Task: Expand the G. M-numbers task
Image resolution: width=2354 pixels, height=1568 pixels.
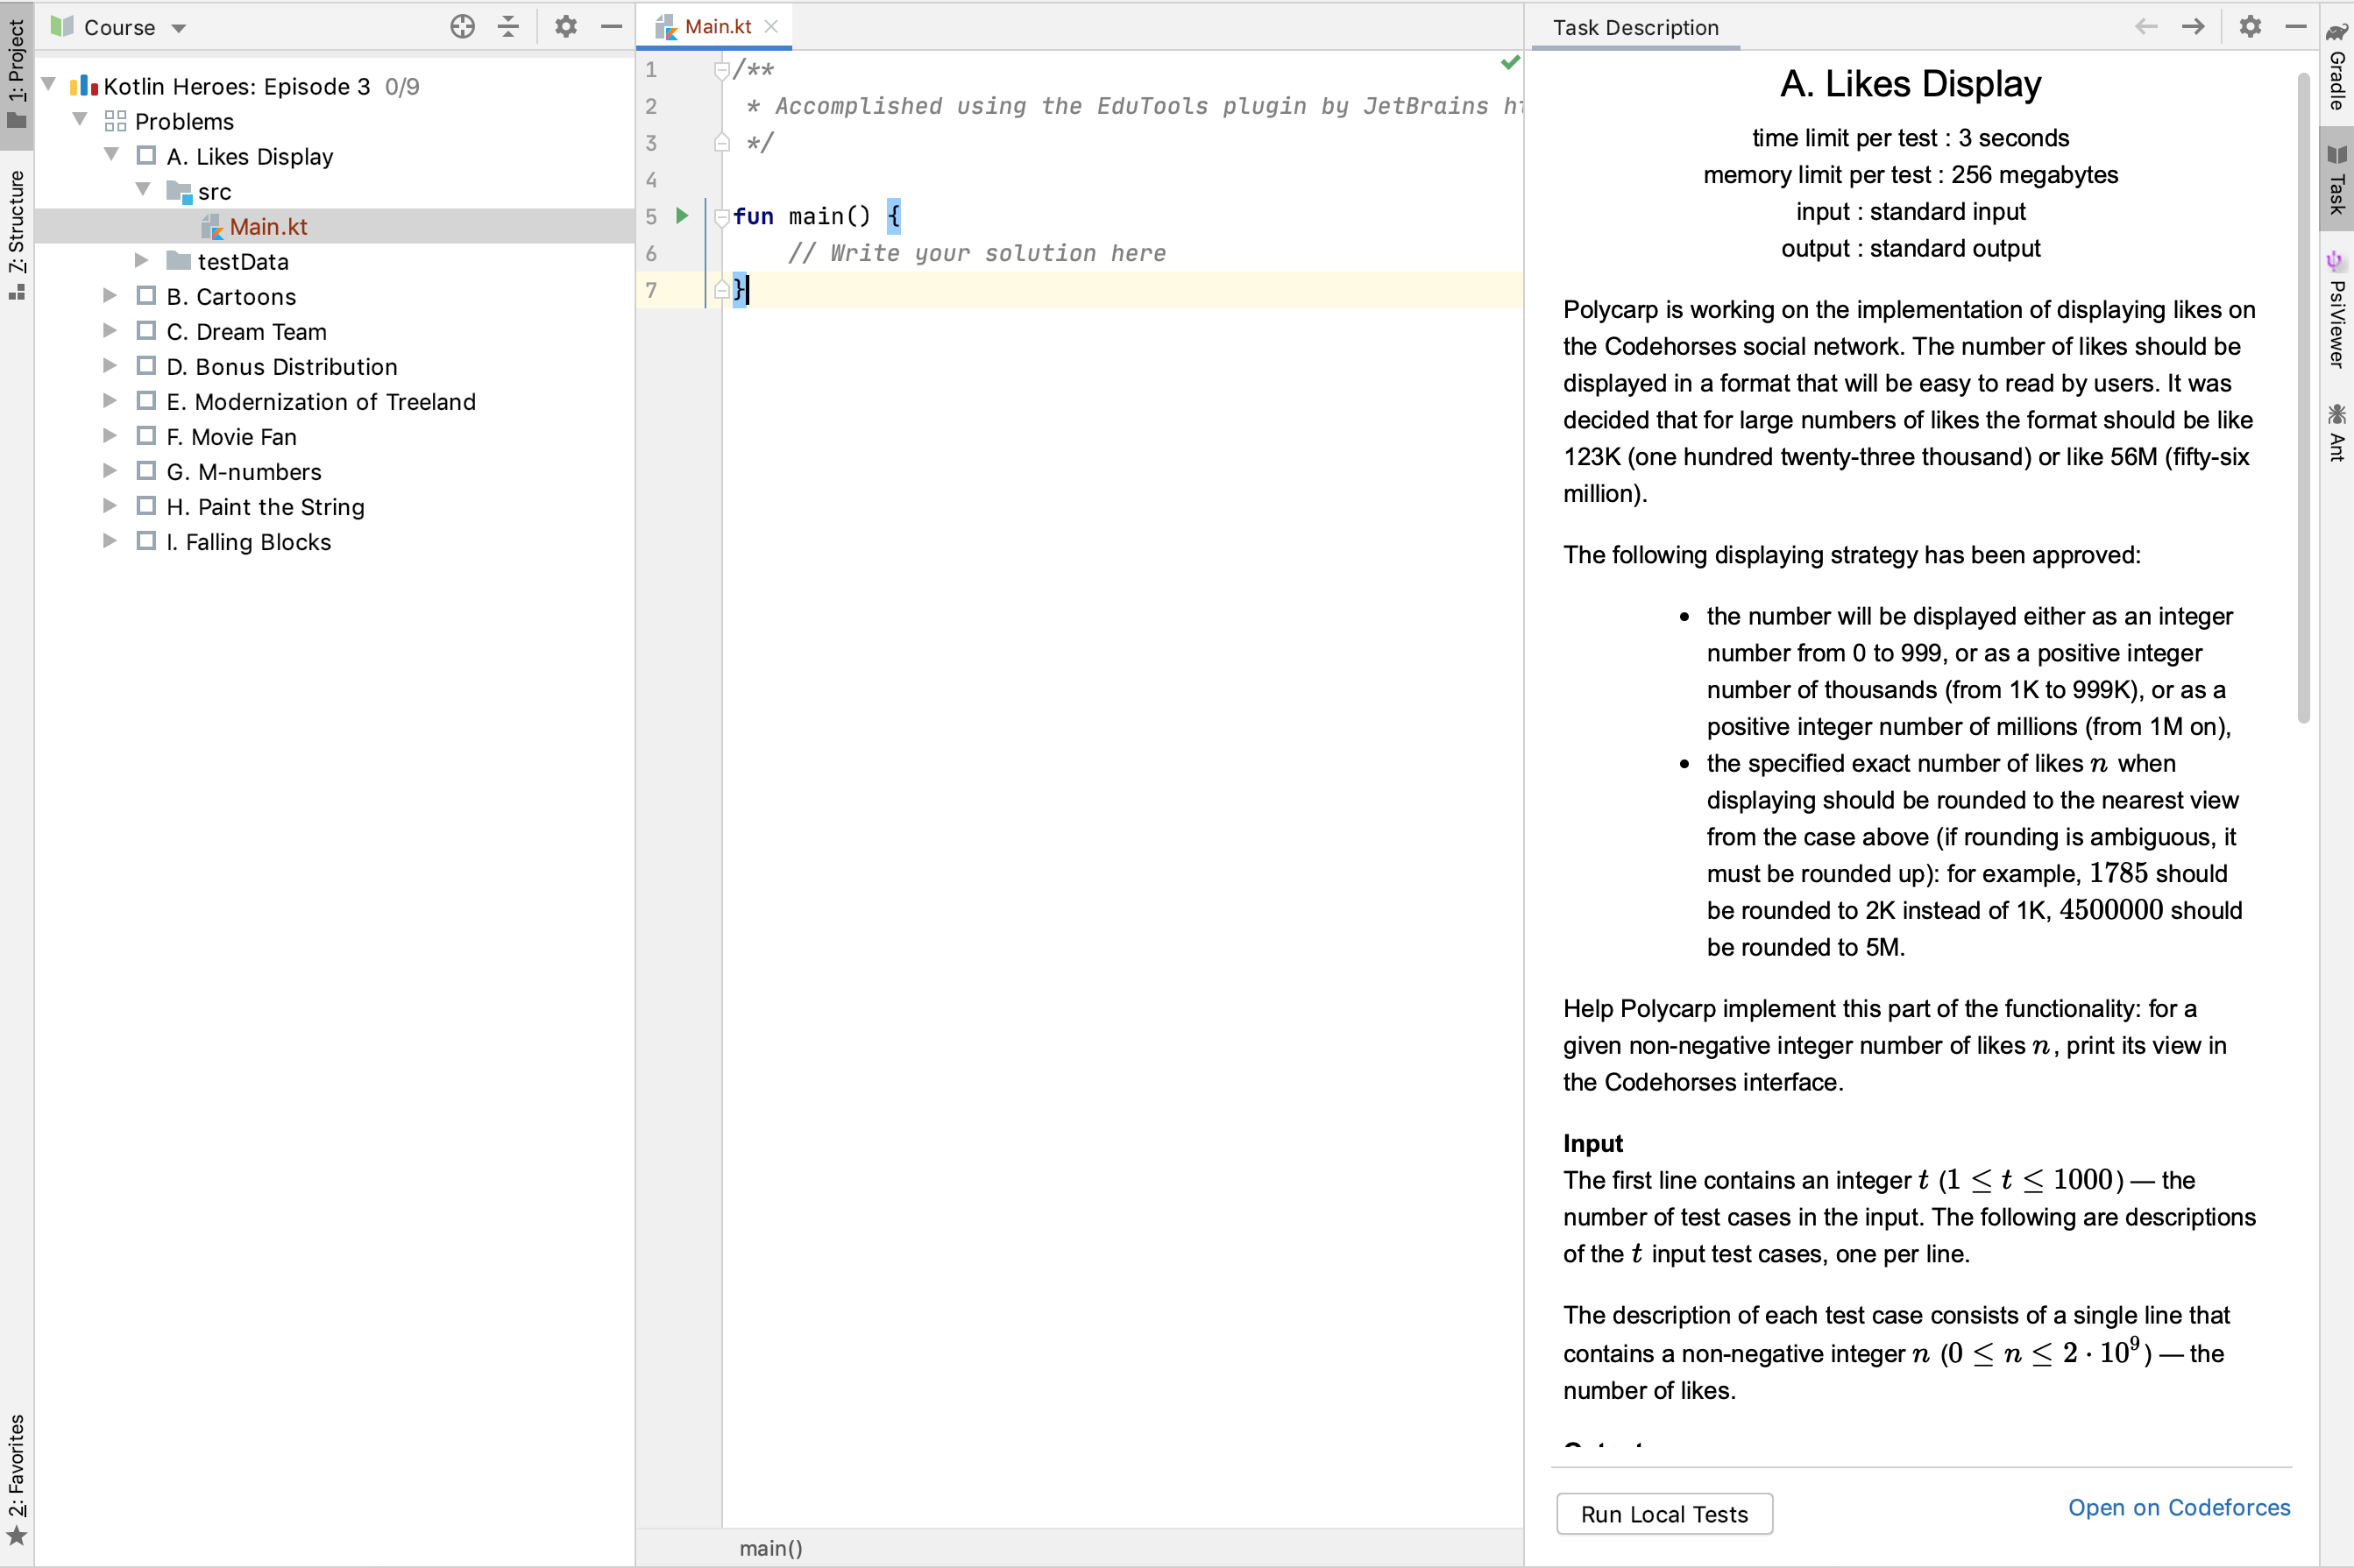Action: pyautogui.click(x=110, y=471)
